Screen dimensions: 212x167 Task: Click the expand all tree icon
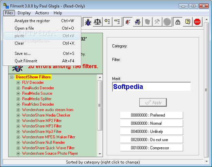(x=107, y=22)
